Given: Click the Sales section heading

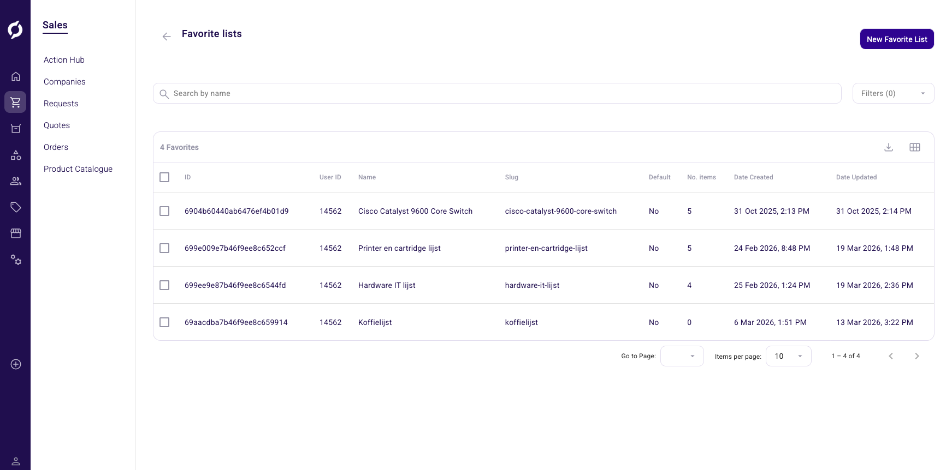Looking at the screenshot, I should coord(55,25).
